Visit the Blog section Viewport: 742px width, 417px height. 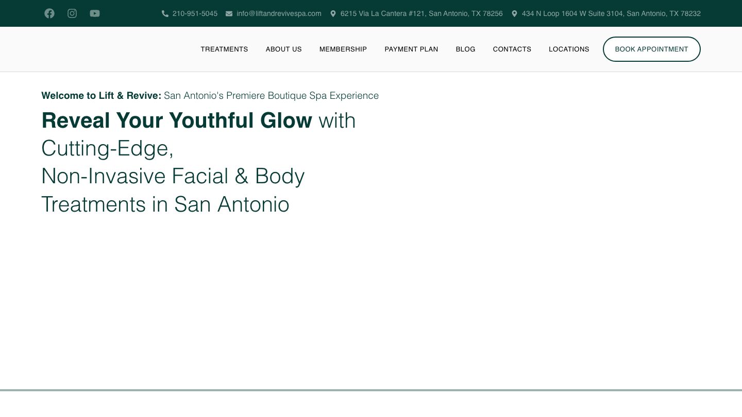(465, 49)
